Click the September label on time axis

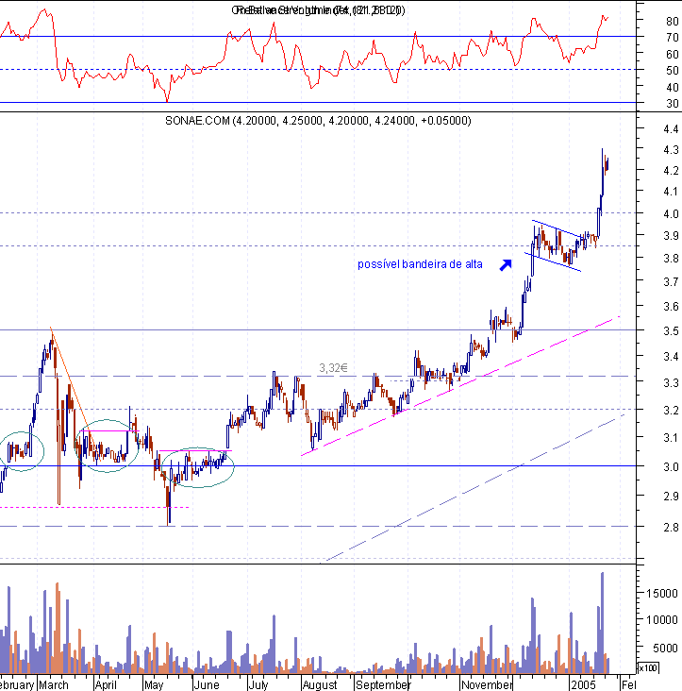[x=383, y=684]
